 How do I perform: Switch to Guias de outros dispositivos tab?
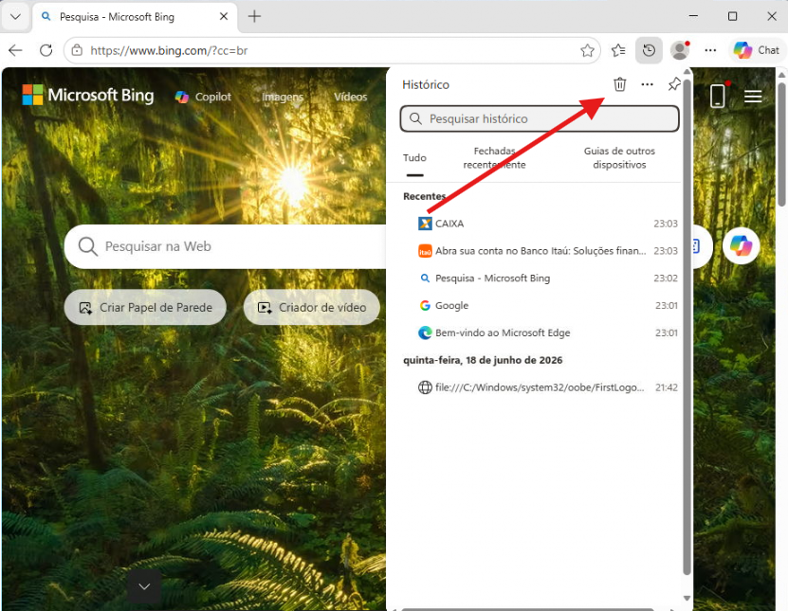point(619,157)
